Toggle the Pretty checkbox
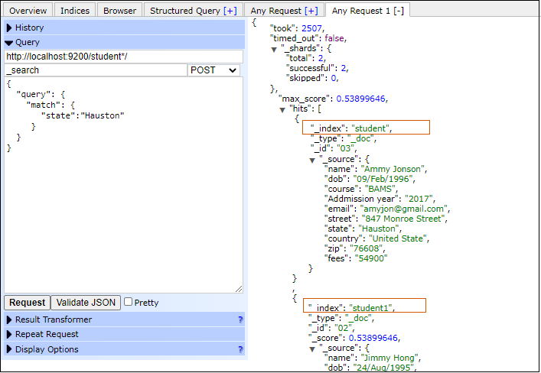 [128, 302]
